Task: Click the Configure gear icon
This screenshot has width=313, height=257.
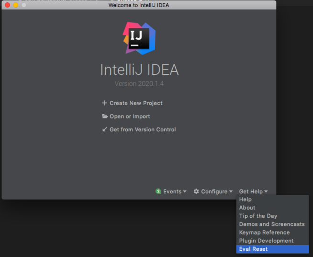Action: click(196, 191)
